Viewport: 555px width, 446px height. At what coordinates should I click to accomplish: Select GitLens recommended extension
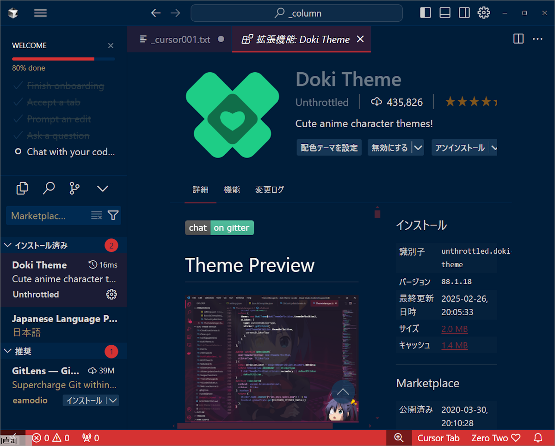point(63,385)
